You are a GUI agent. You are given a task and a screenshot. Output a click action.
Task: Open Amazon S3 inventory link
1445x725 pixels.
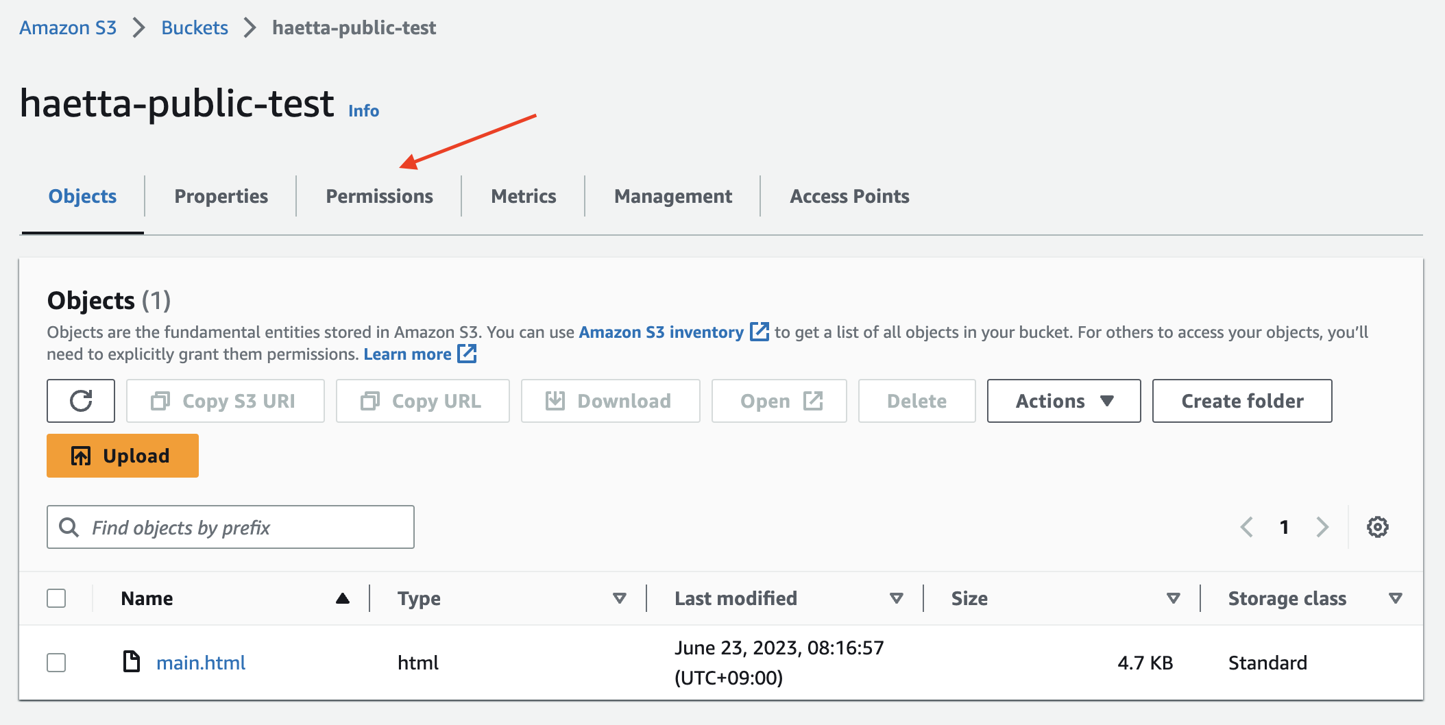(x=661, y=332)
